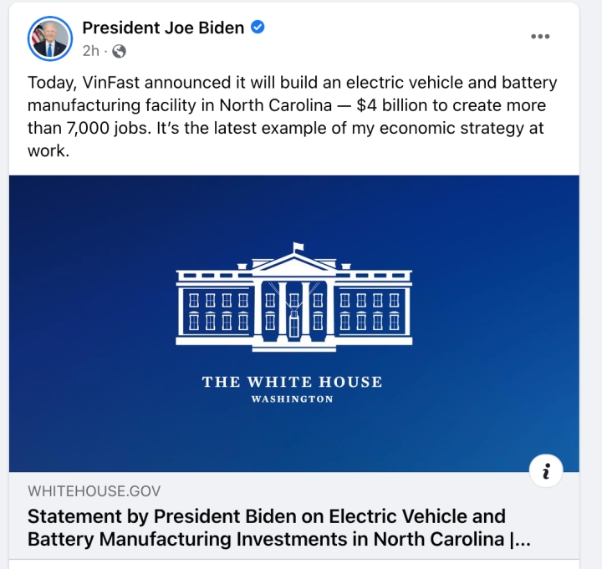Open the three-dot post options menu

click(540, 37)
